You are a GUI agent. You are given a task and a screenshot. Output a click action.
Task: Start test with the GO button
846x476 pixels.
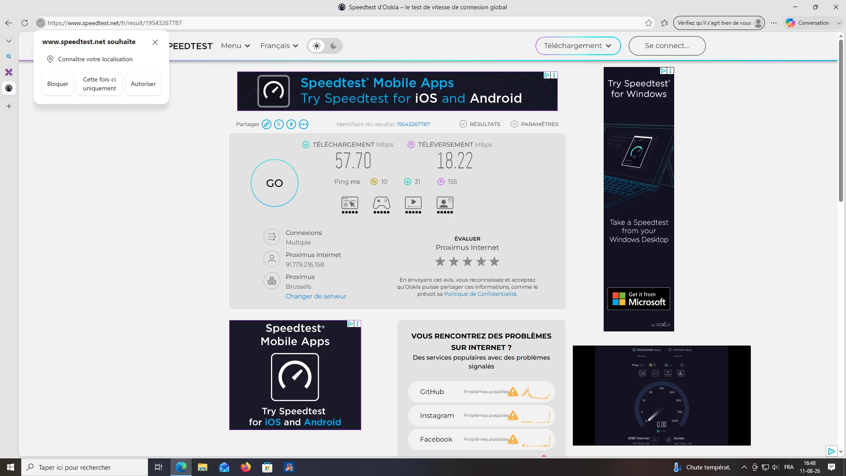click(x=275, y=183)
